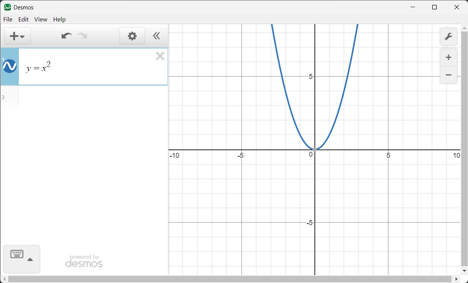468x283 pixels.
Task: Show the on-screen keypad
Action: coord(17,254)
